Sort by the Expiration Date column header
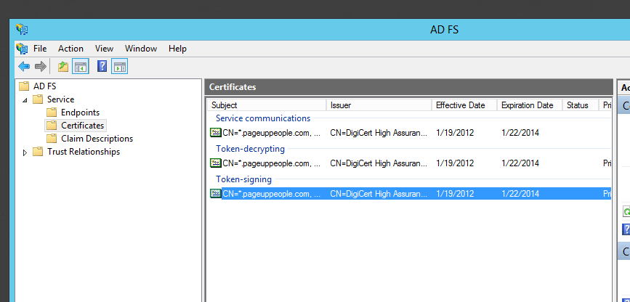 point(530,105)
